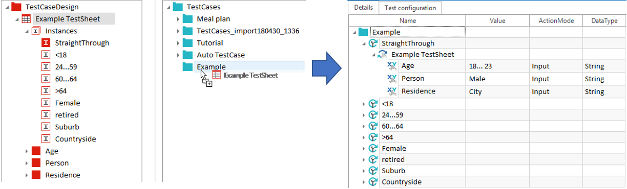The width and height of the screenshot is (627, 189).
Task: Select the retired instance in the left tree
Action: click(x=67, y=115)
